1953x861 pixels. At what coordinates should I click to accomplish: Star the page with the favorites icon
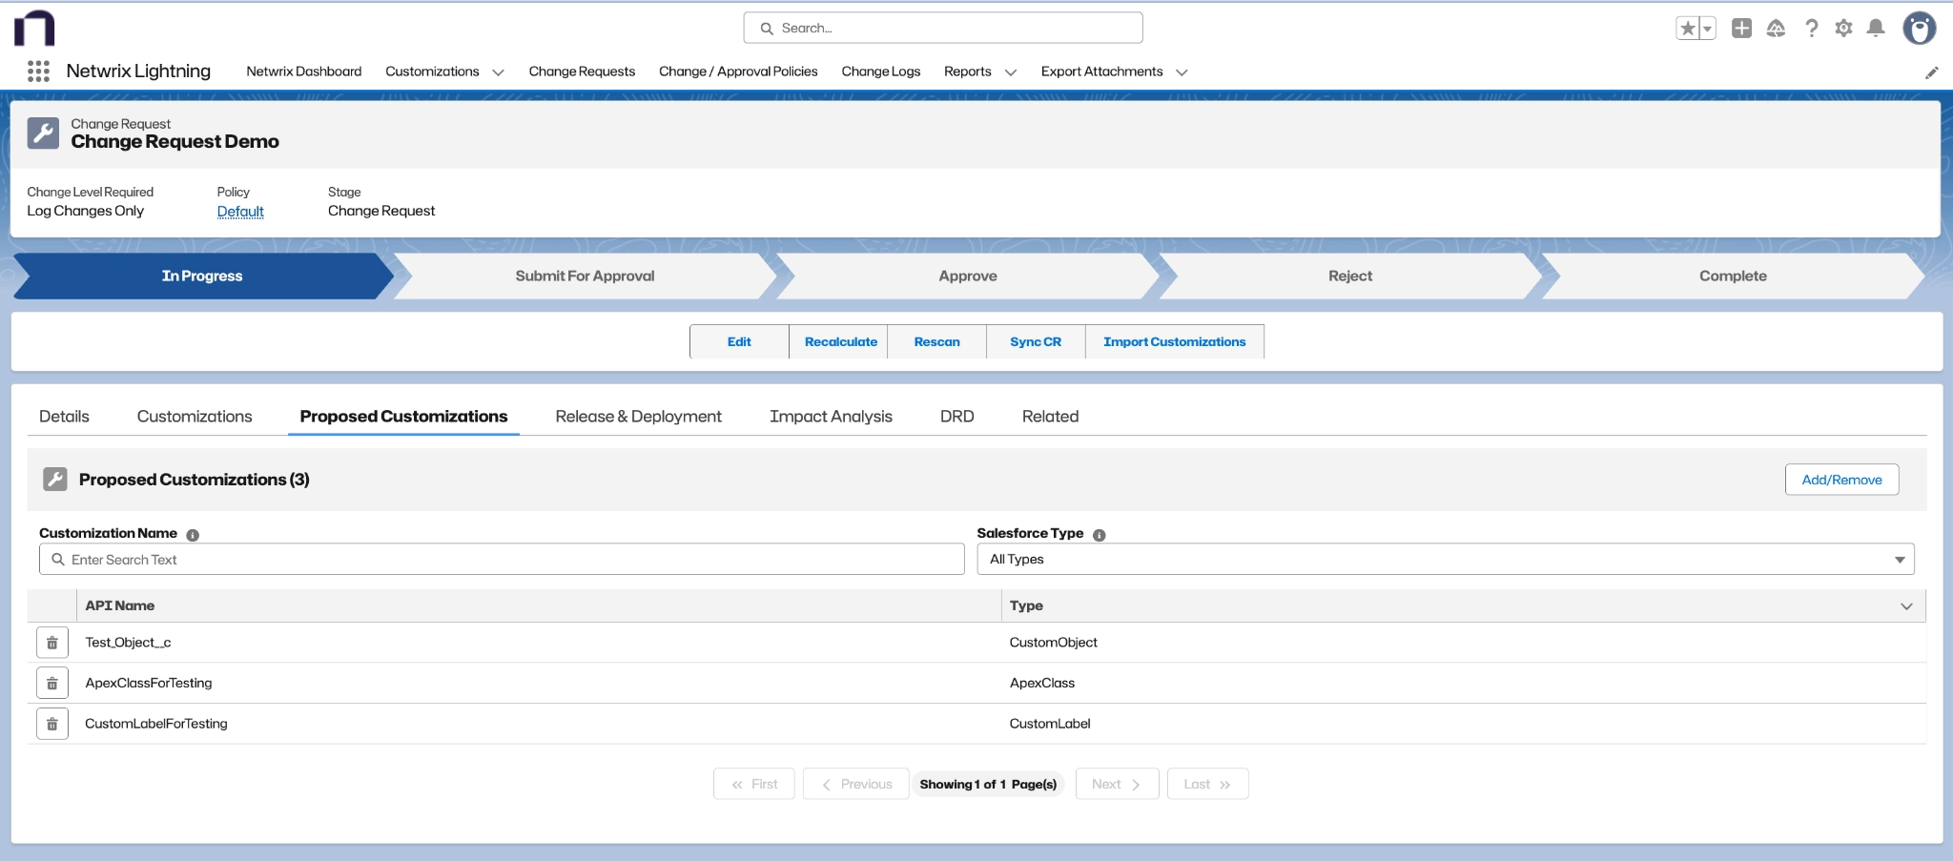point(1686,28)
